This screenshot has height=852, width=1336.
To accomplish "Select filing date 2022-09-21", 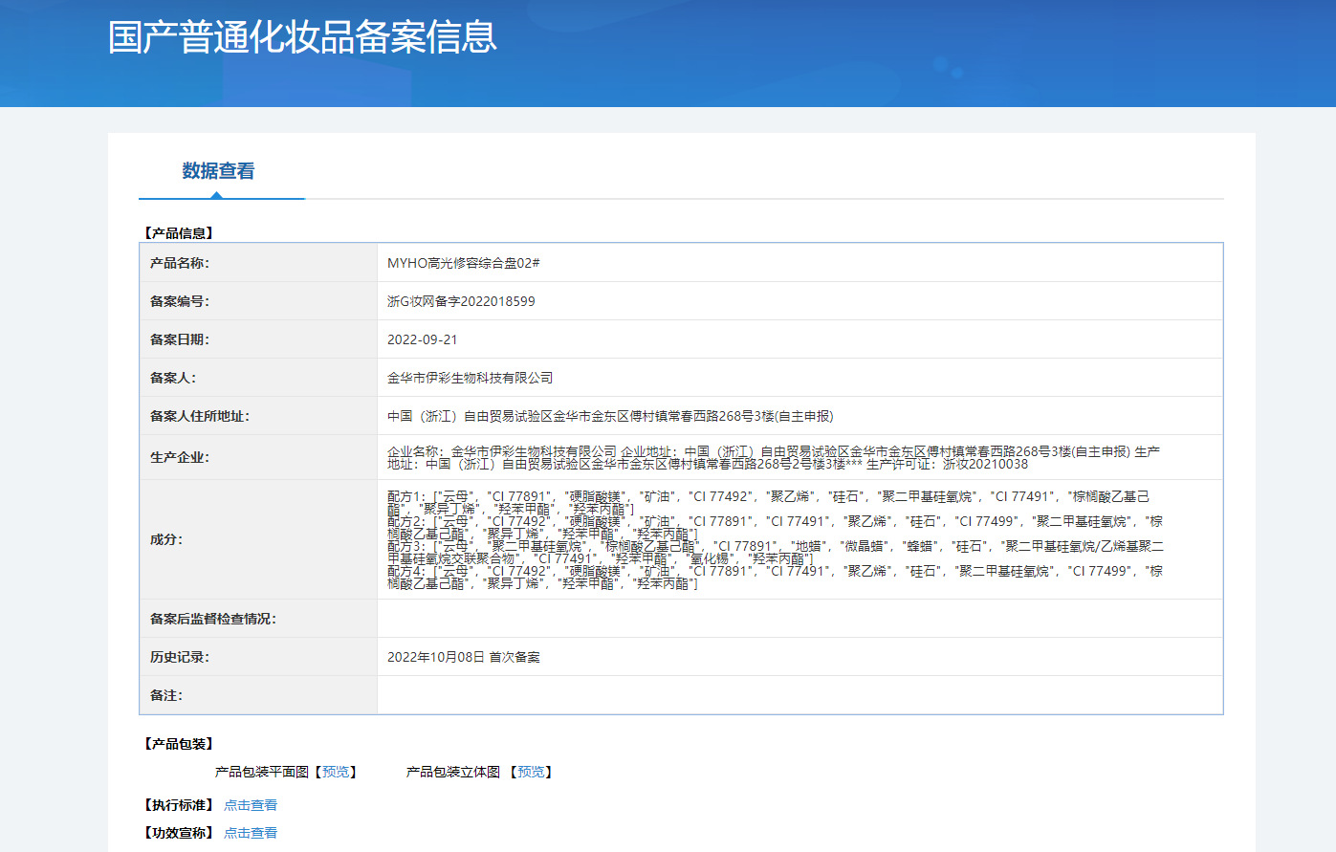I will pyautogui.click(x=423, y=339).
